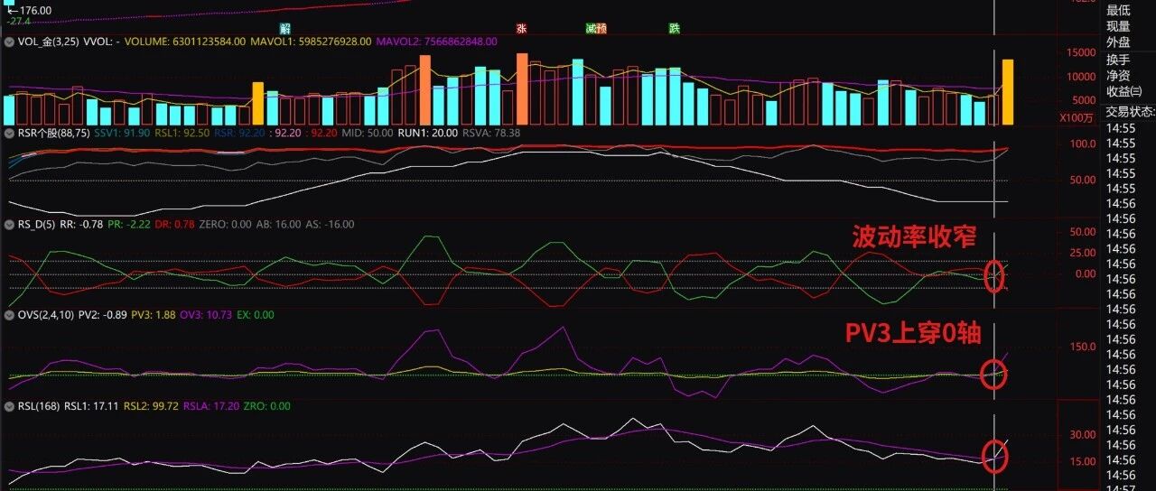Click the latest gold volume bar at far right
This screenshot has height=491, width=1156.
pos(1007,92)
